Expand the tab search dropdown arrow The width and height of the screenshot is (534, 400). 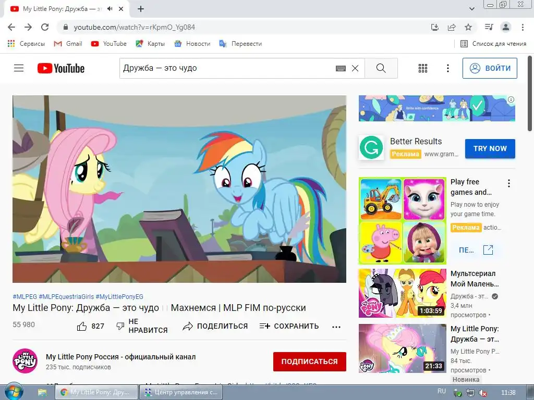(x=471, y=9)
